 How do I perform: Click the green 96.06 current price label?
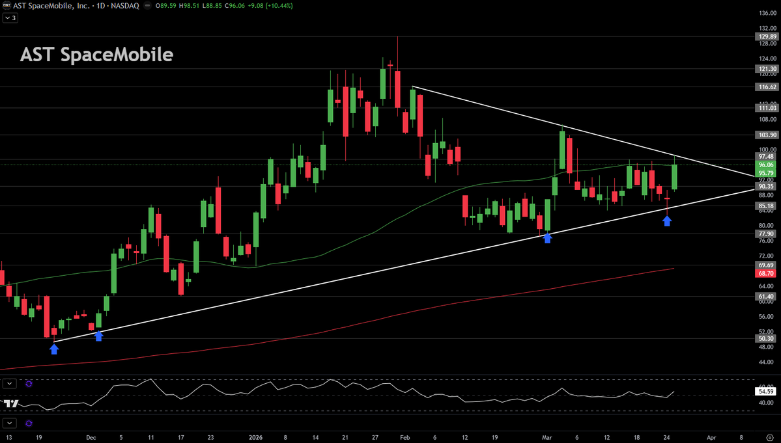click(x=767, y=165)
